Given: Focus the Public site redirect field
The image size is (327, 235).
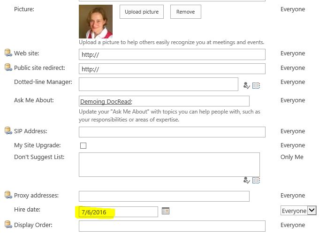Looking at the screenshot, I should click(x=172, y=69).
